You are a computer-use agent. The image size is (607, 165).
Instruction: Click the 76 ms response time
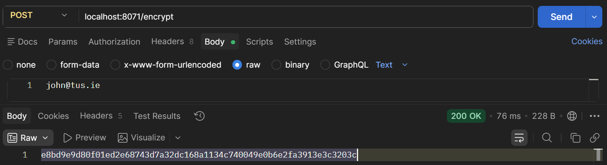tap(508, 116)
